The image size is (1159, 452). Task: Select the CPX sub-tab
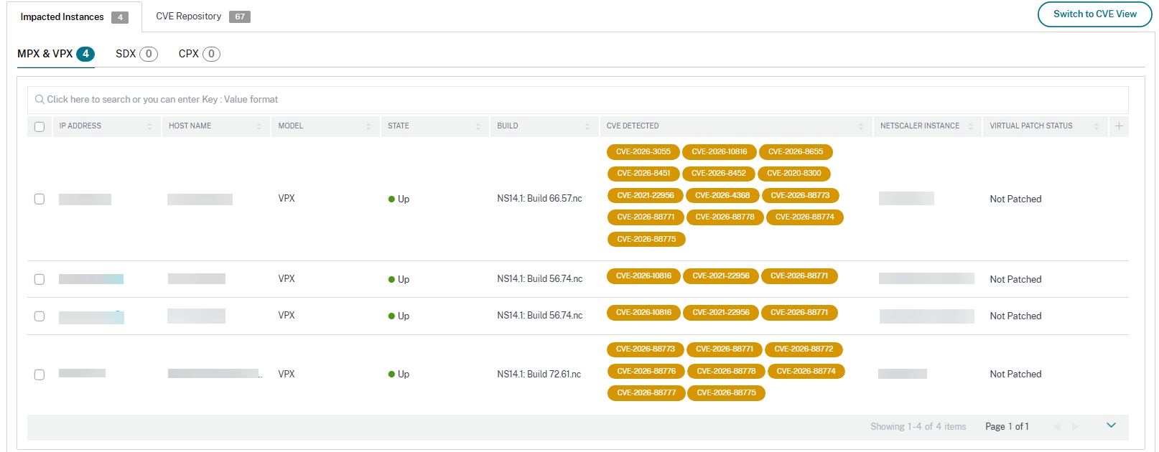point(199,54)
